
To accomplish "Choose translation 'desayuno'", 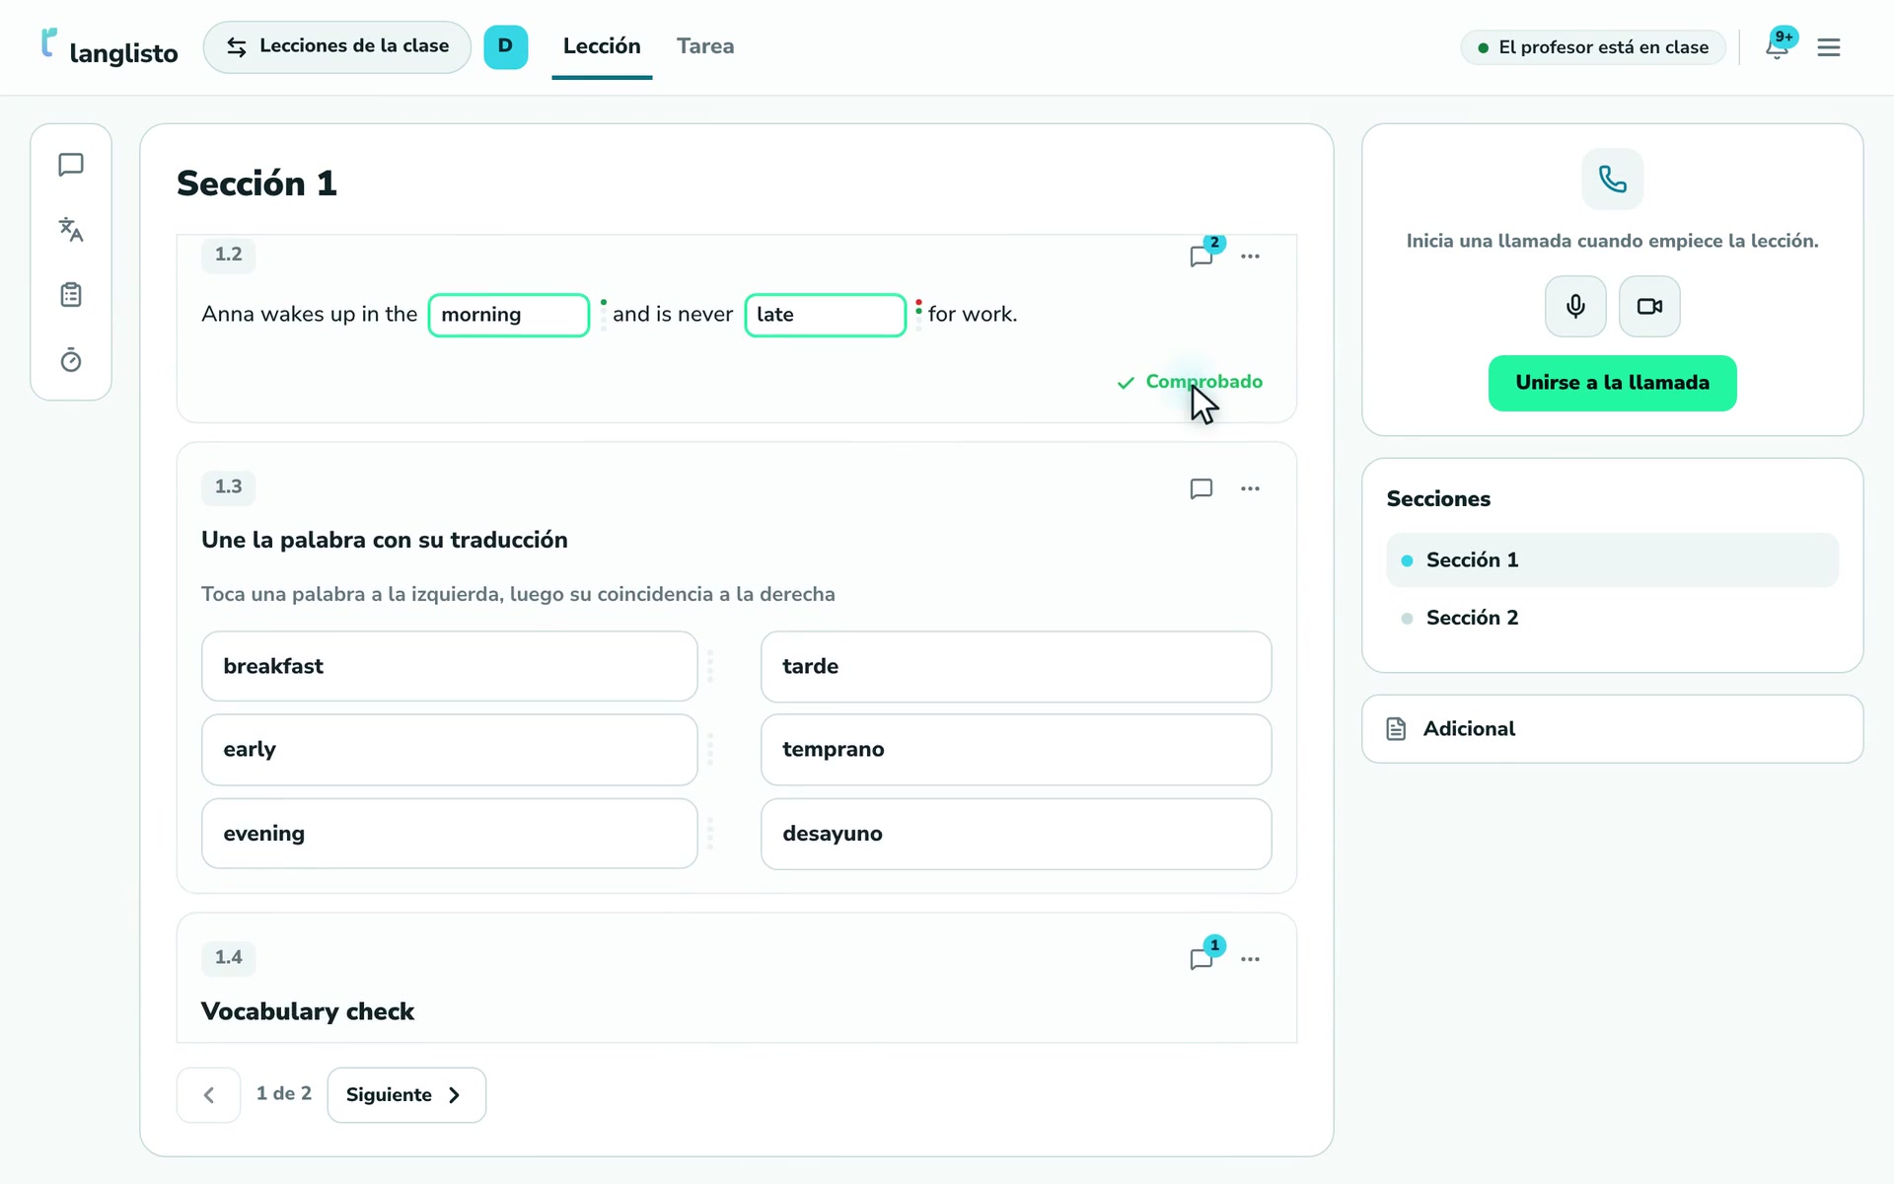I will coord(1016,834).
